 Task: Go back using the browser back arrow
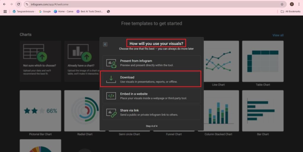click(x=4, y=4)
